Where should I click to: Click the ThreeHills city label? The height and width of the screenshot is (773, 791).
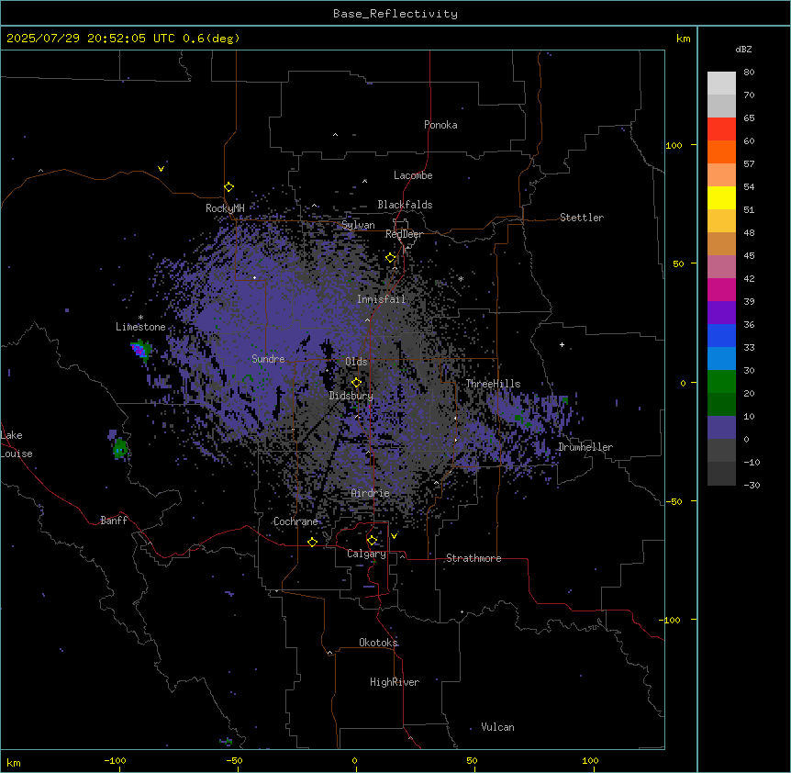[493, 384]
